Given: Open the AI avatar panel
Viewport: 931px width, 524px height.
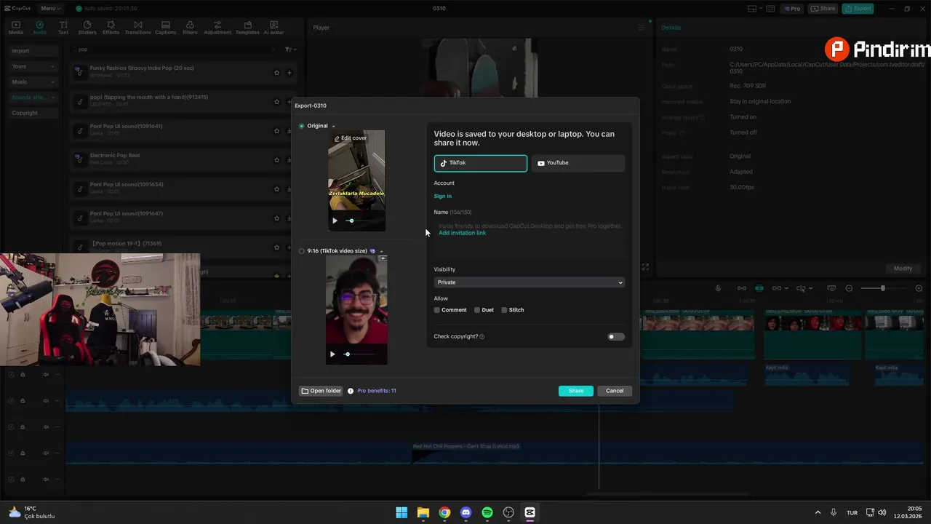Looking at the screenshot, I should tap(273, 28).
